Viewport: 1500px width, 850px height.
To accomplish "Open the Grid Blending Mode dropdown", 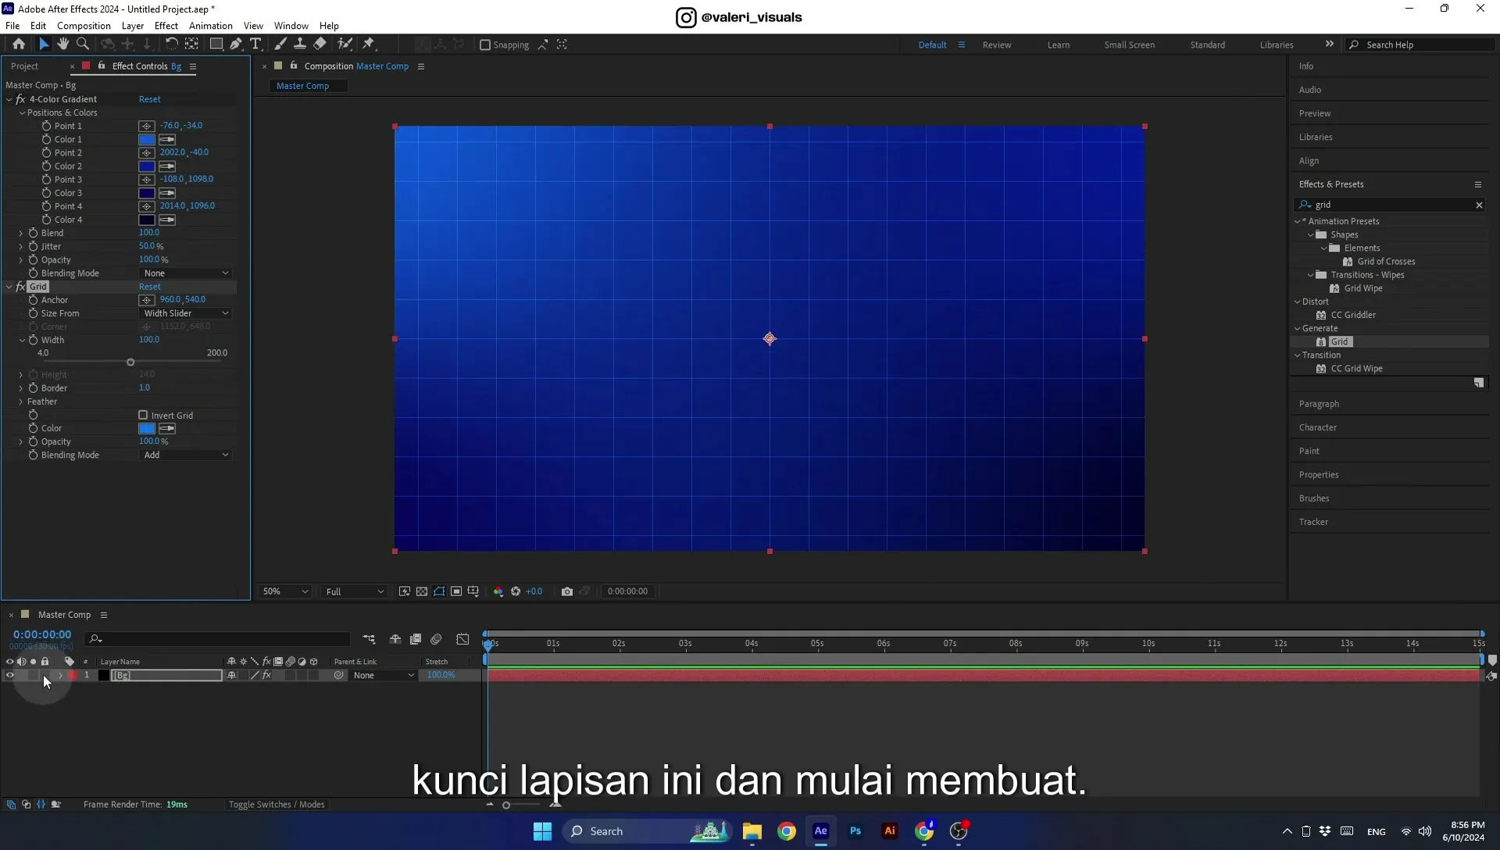I will click(x=186, y=455).
